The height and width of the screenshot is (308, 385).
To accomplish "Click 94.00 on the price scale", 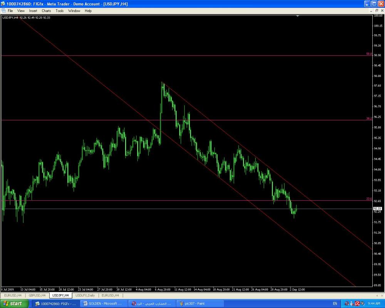I will [x=377, y=169].
